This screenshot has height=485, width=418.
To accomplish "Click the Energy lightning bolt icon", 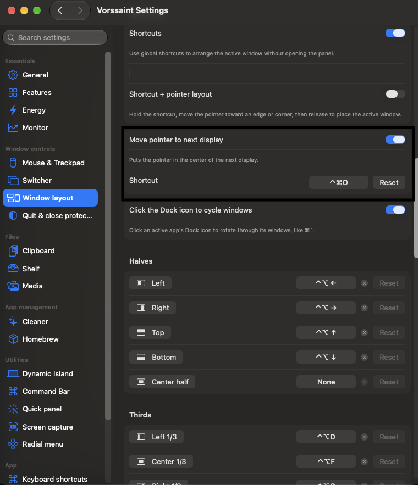I will click(13, 110).
